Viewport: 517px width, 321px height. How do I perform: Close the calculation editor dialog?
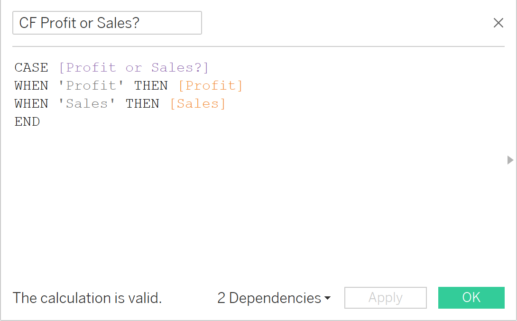pyautogui.click(x=498, y=23)
